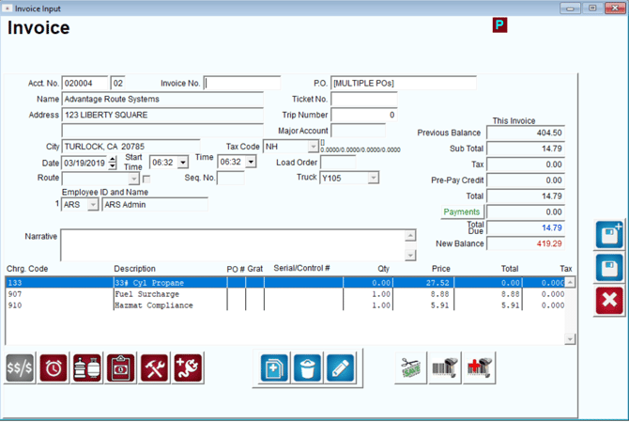629x422 pixels.
Task: Click the save-and-new disk icon with plus
Action: [x=609, y=234]
